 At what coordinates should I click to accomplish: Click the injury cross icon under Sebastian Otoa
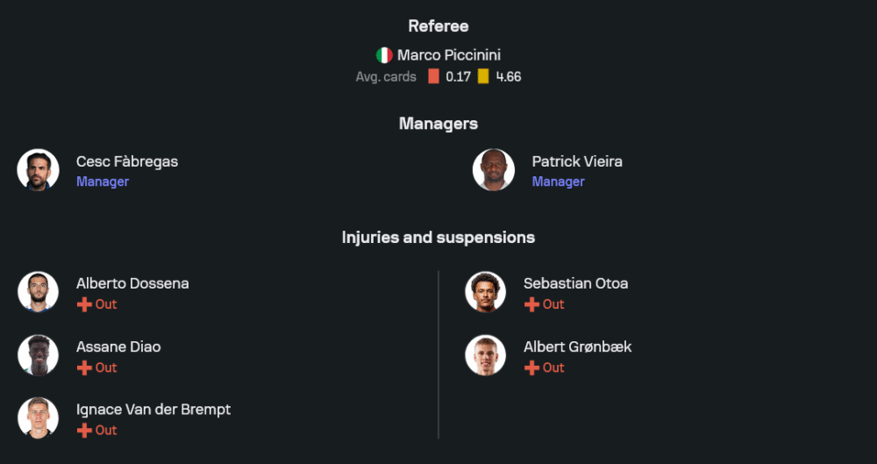531,304
